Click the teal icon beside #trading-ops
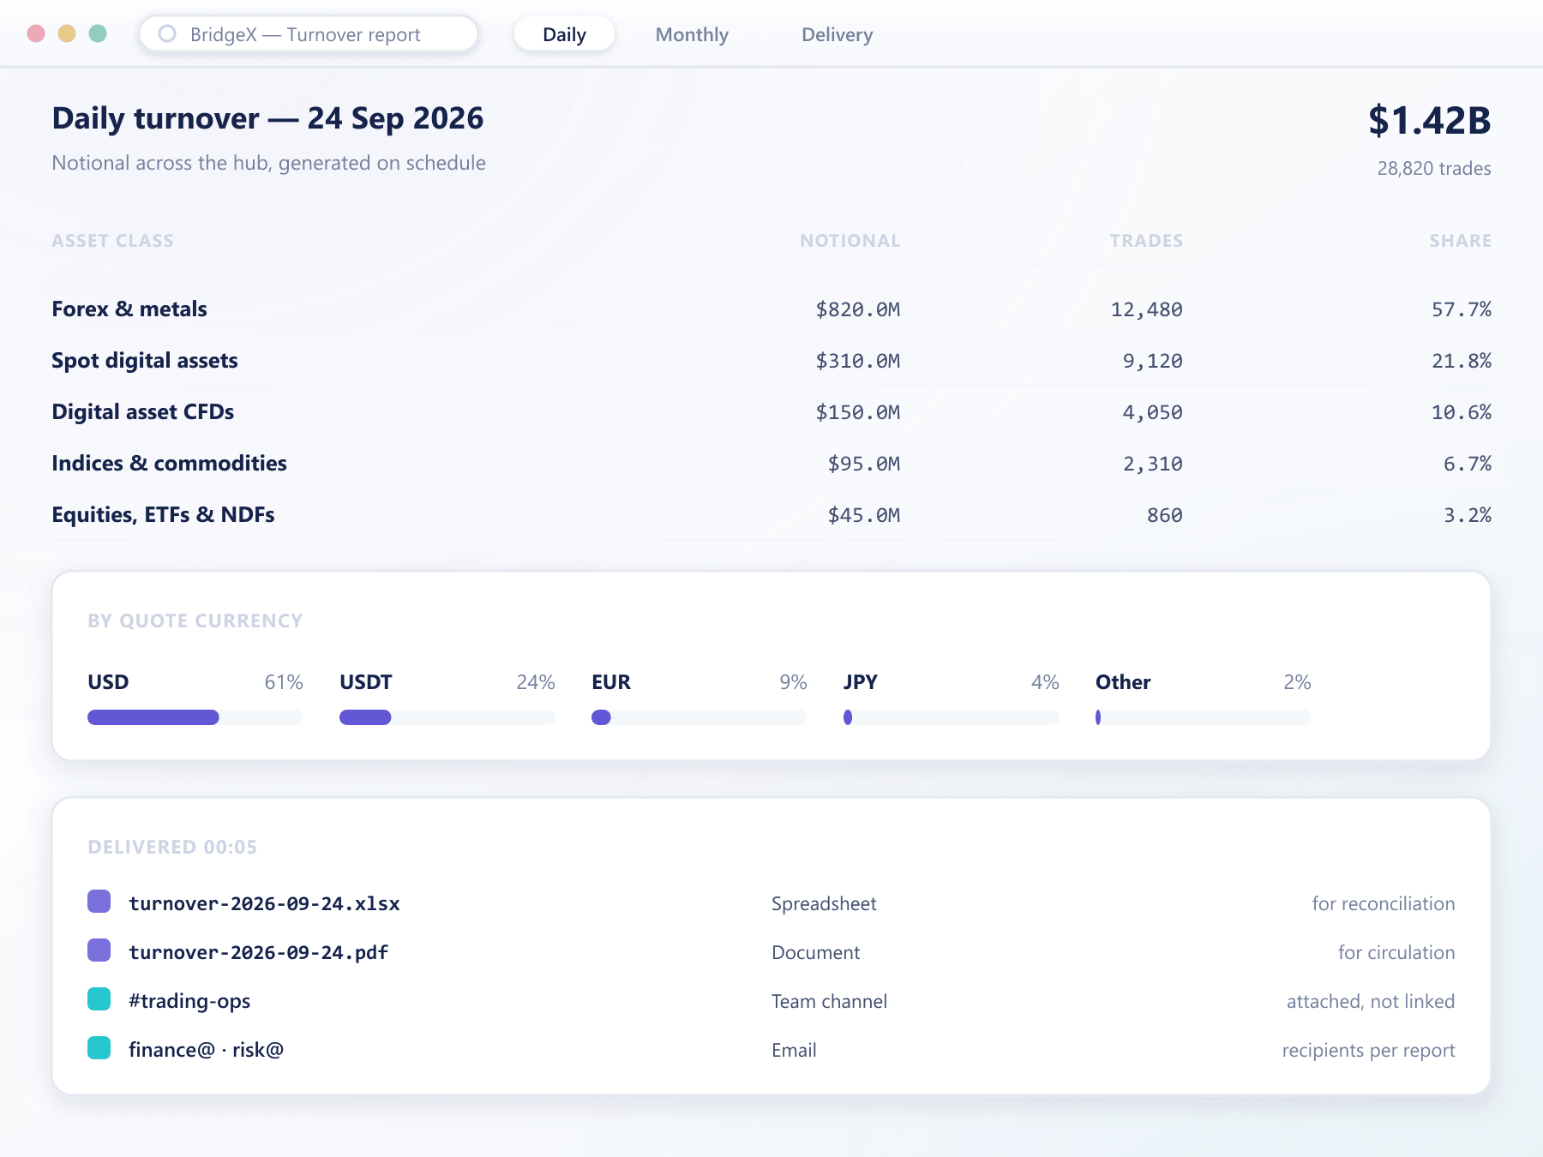Viewport: 1543px width, 1157px height. point(99,999)
